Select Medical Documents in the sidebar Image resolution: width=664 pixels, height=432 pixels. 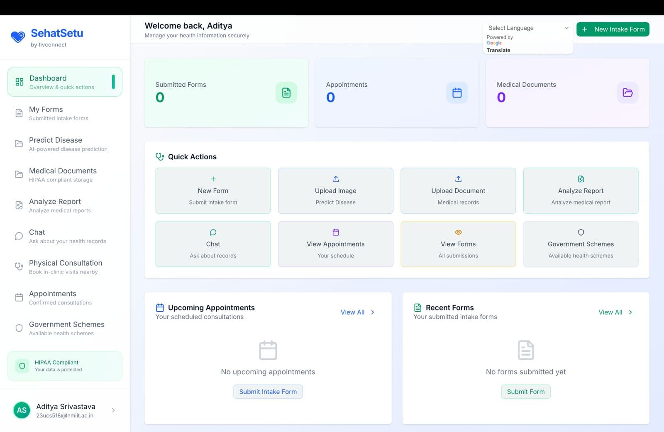65,174
